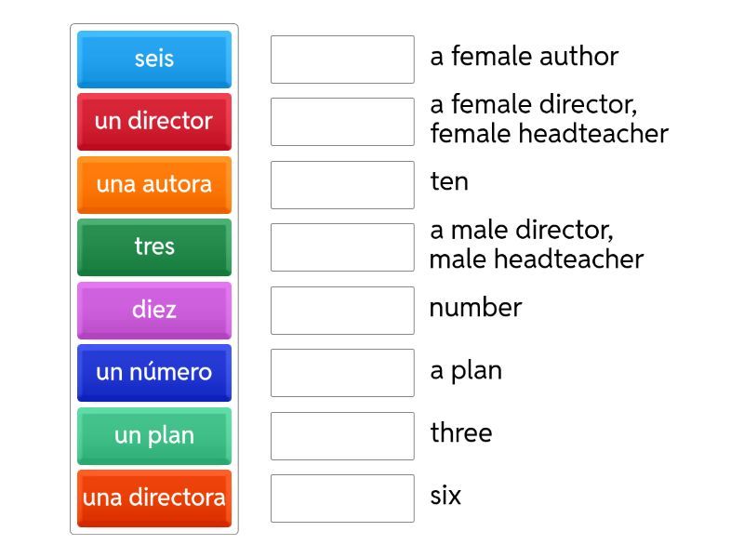The image size is (744, 558).
Task: Click the green 'tres' tile
Action: coord(153,246)
